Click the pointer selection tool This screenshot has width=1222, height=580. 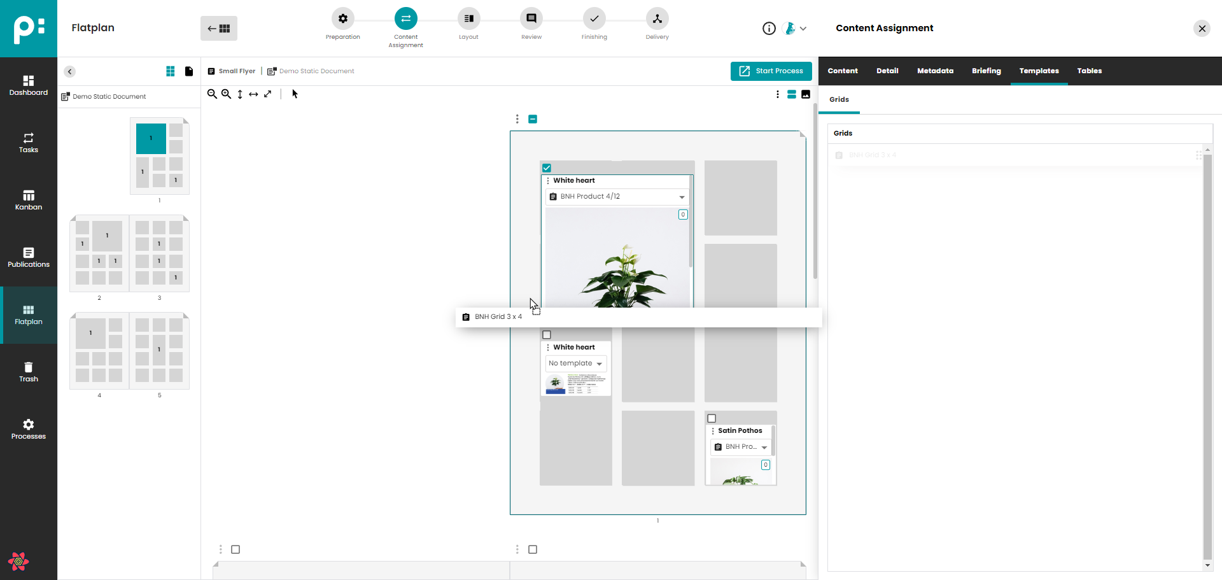coord(295,94)
